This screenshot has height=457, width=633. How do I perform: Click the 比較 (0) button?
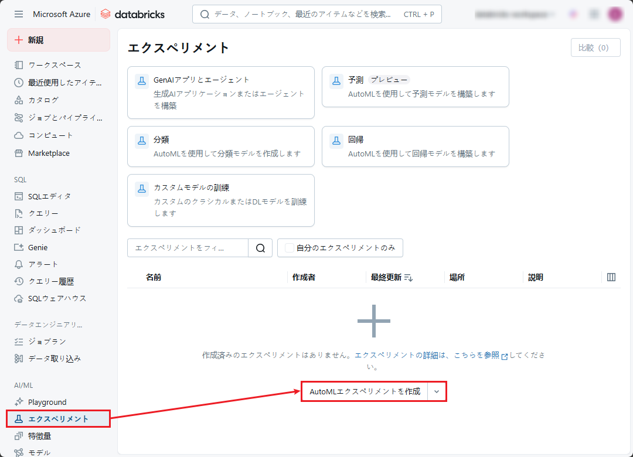pyautogui.click(x=595, y=47)
